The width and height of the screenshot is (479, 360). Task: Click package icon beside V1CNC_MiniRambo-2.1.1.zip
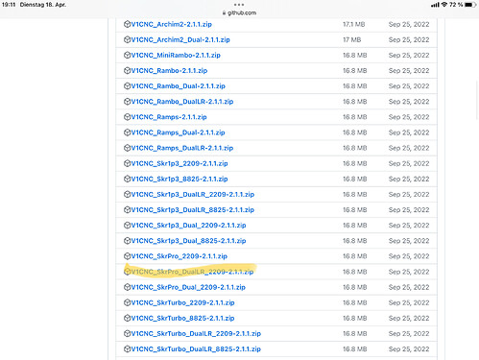click(127, 55)
